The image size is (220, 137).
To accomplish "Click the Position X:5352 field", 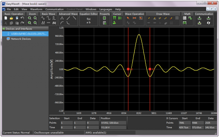I will pyautogui.click(x=113, y=123).
